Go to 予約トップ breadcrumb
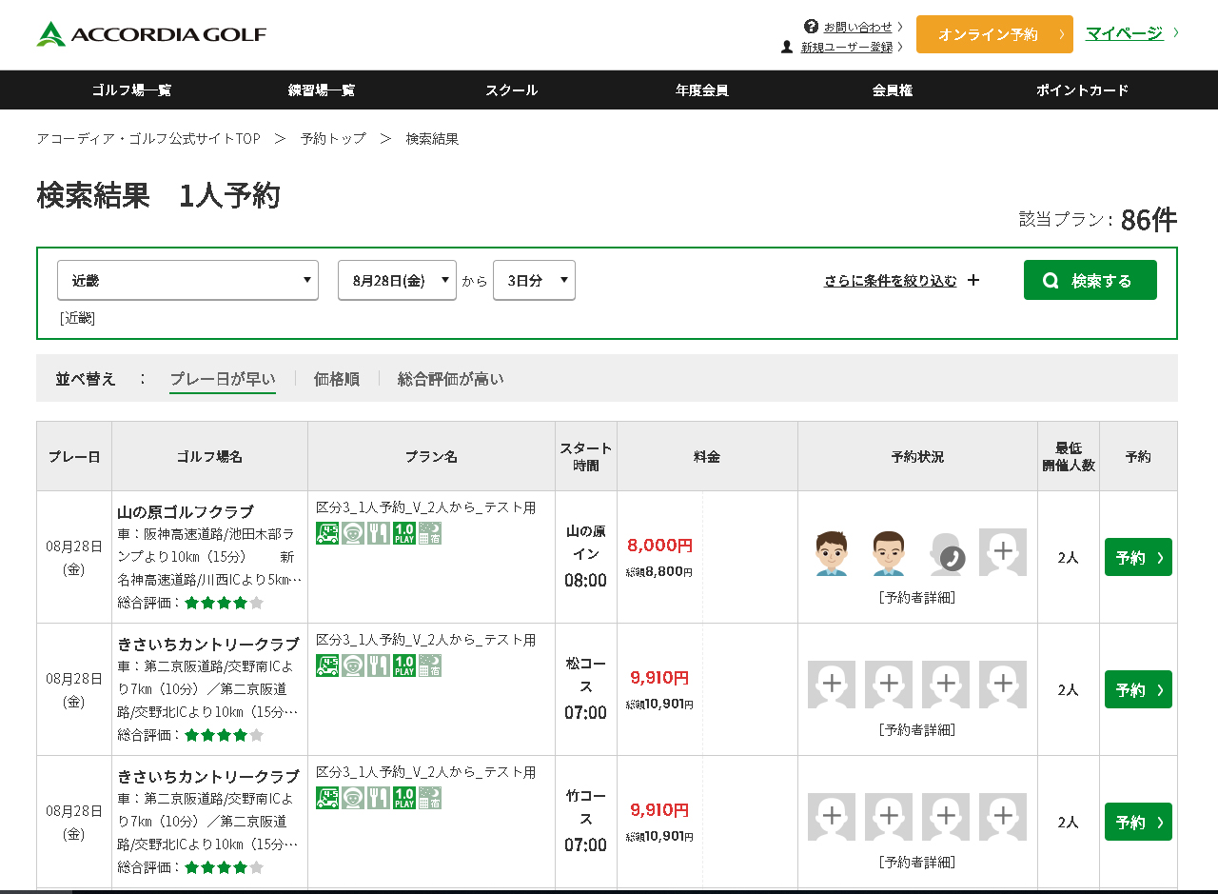The height and width of the screenshot is (894, 1218). tap(333, 139)
